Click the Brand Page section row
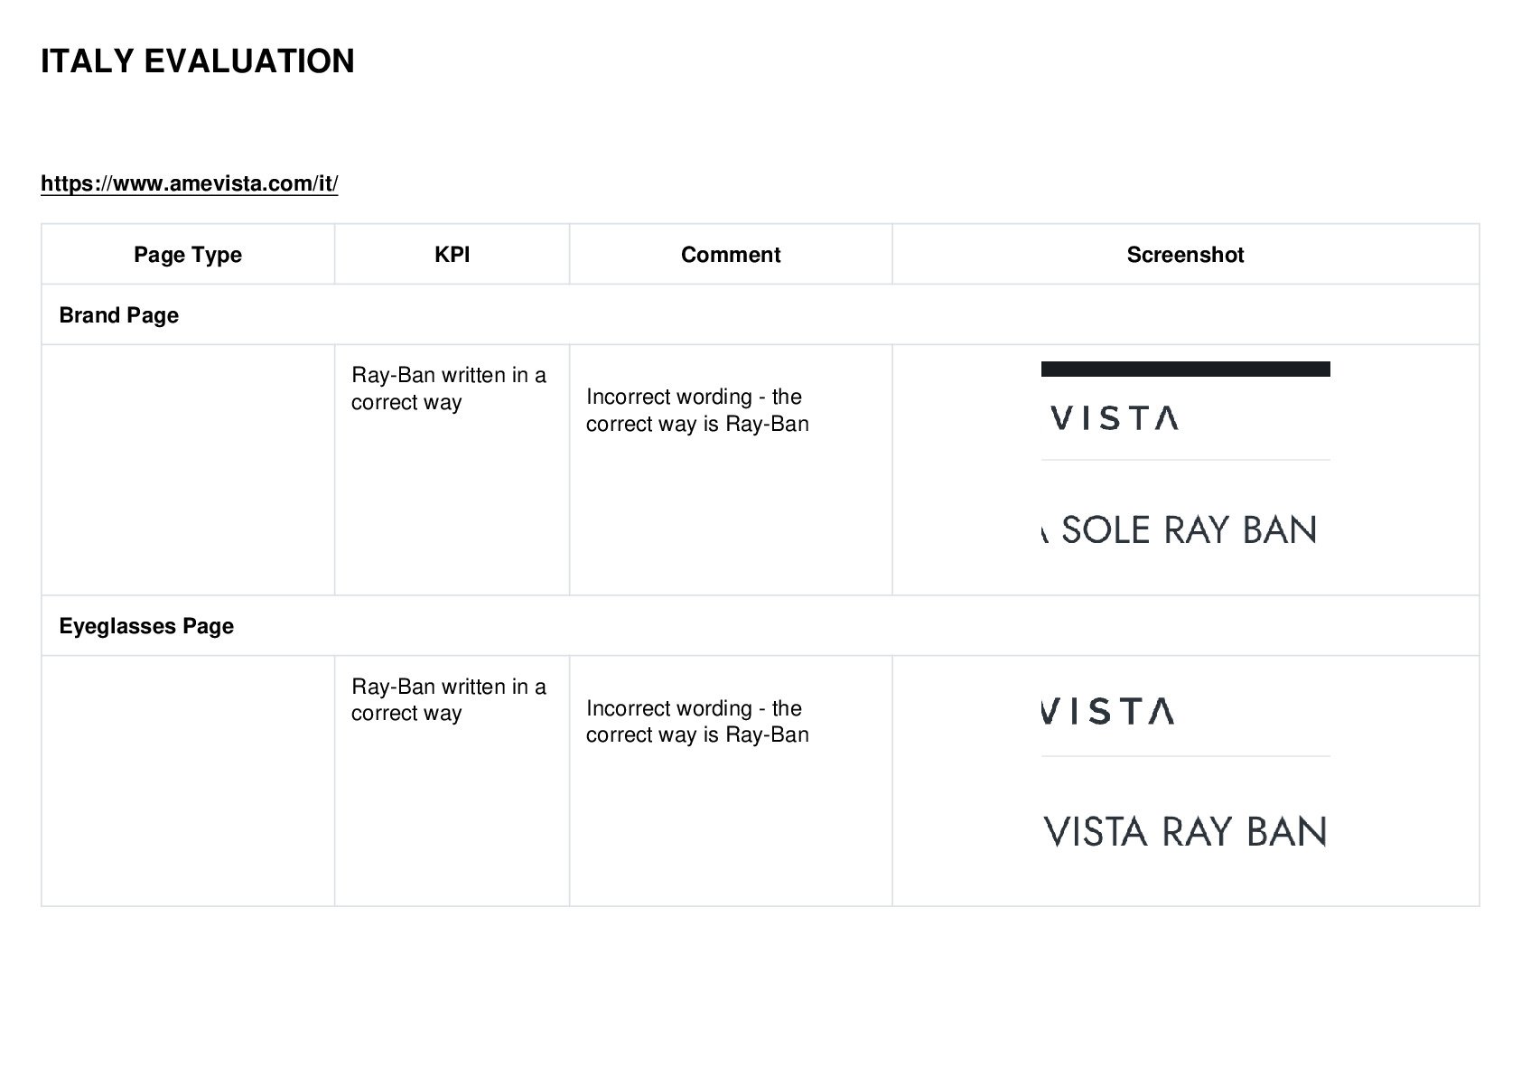1521x1076 pixels. click(x=760, y=314)
